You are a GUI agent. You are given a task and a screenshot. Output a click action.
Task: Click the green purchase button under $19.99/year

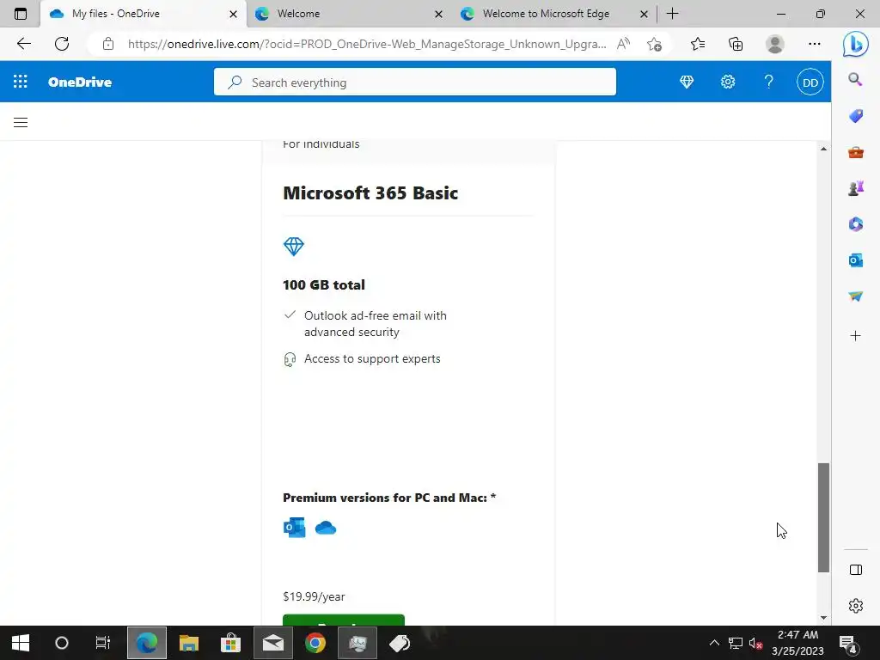(344, 620)
